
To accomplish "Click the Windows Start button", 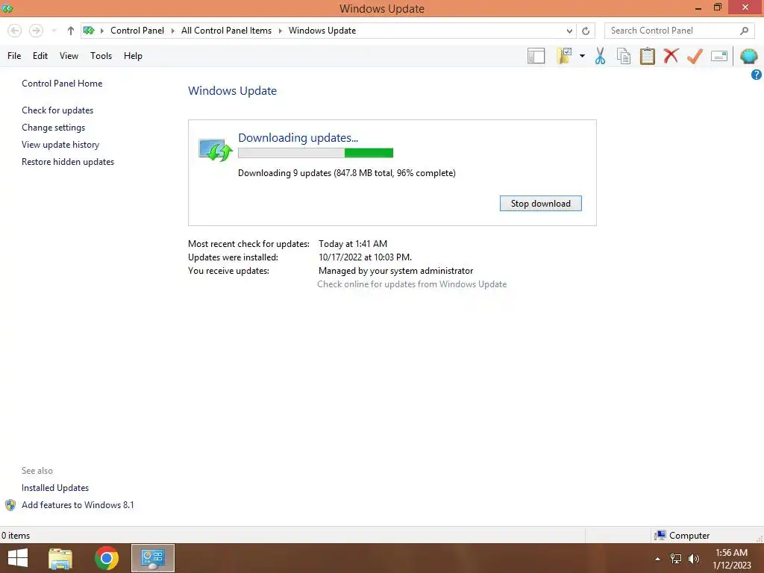I will pyautogui.click(x=18, y=558).
